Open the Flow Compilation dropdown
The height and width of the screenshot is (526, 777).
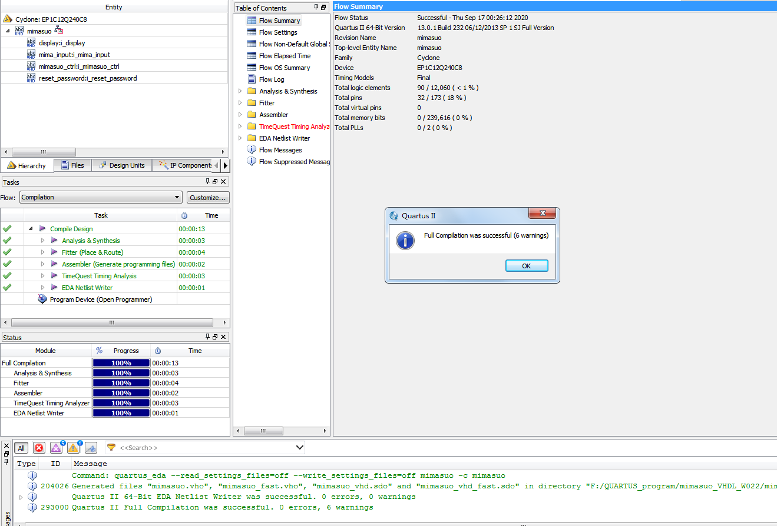[101, 198]
